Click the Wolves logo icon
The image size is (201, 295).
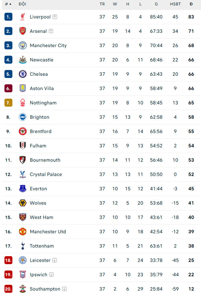(x=22, y=203)
